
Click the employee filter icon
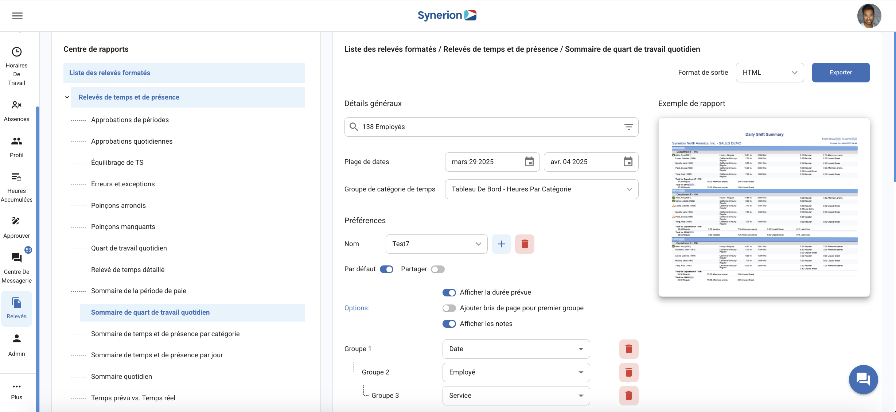[628, 127]
